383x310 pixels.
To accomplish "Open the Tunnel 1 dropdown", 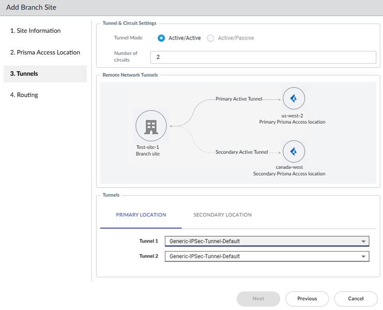I will point(267,241).
